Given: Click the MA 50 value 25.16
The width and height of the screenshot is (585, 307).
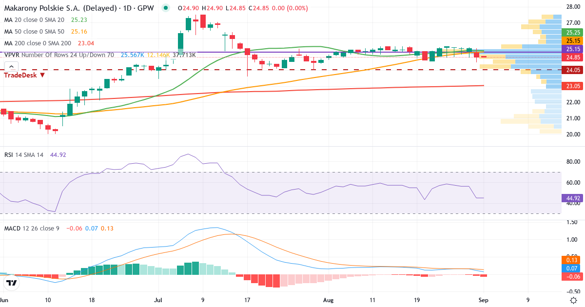Looking at the screenshot, I should [79, 32].
